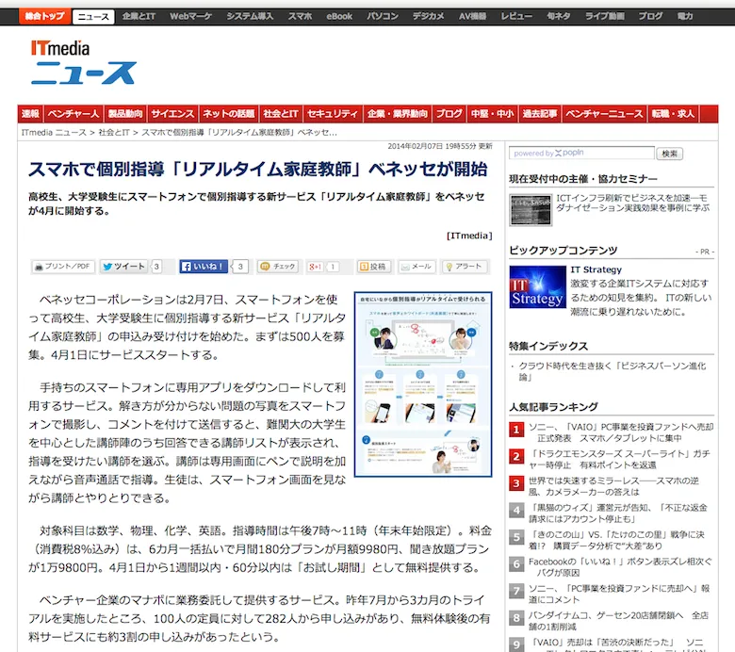Select 企業・業界動向 category tab

click(x=398, y=114)
